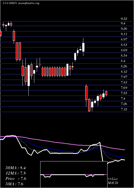Click the 7.4 price level label
This screenshot has height=188, width=134.
pyautogui.click(x=123, y=99)
